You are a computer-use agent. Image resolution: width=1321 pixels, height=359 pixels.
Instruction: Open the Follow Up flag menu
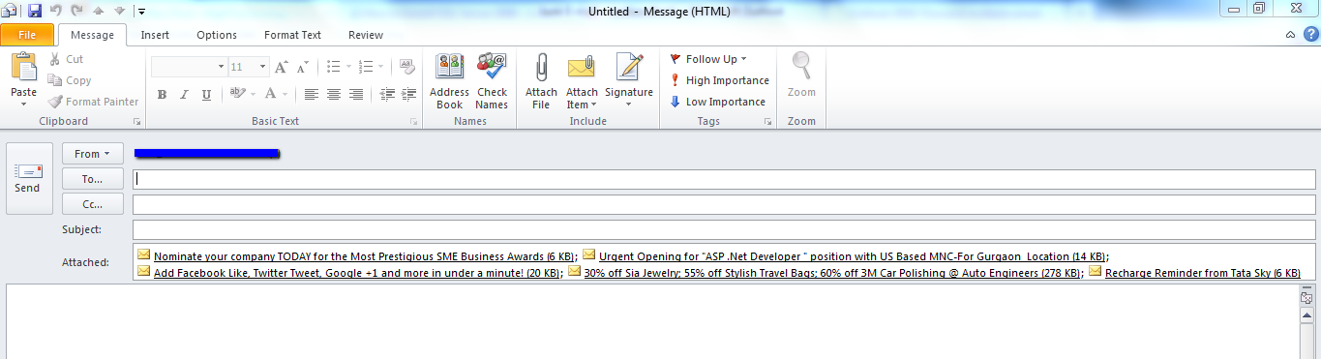708,59
